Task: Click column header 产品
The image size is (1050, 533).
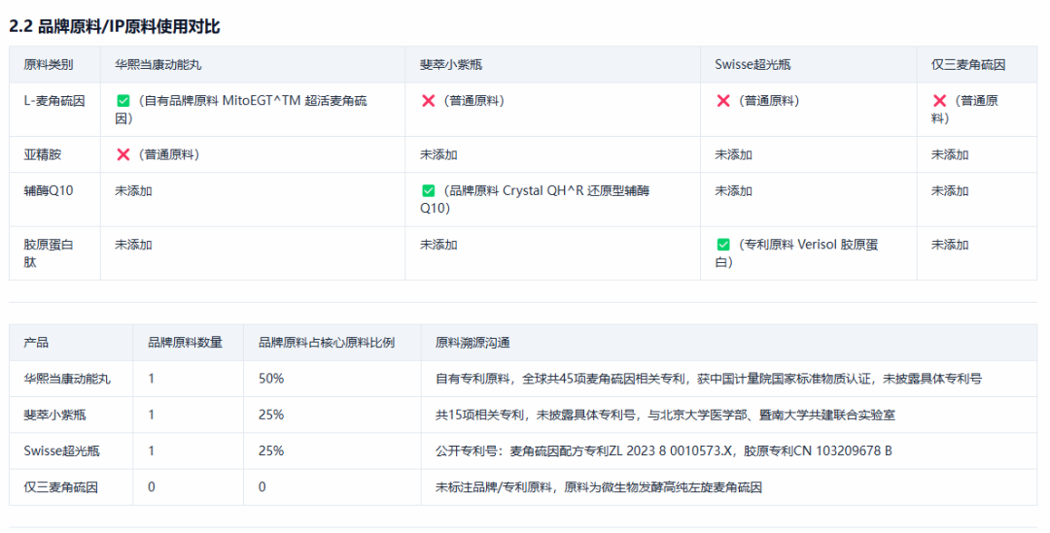Action: coord(36,343)
